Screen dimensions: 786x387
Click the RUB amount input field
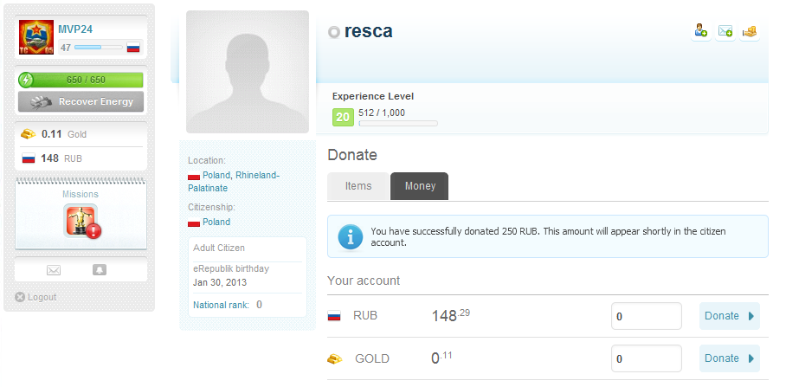point(646,316)
